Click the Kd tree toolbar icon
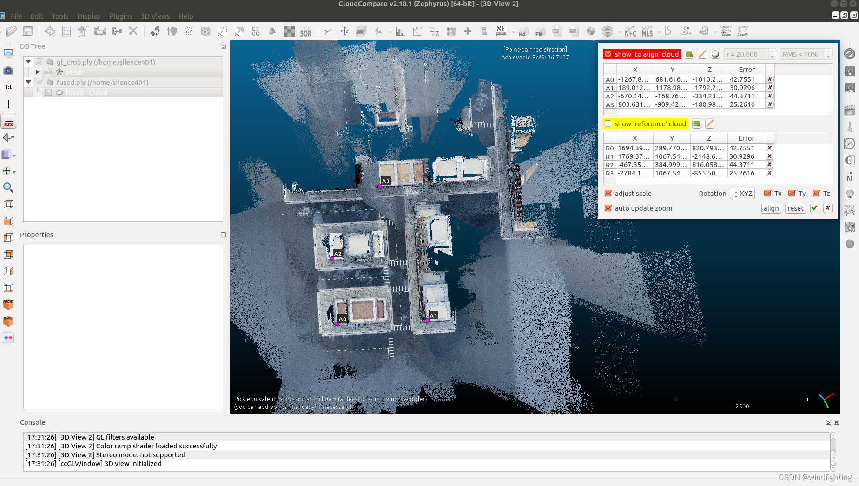Image resolution: width=859 pixels, height=486 pixels. point(523,32)
